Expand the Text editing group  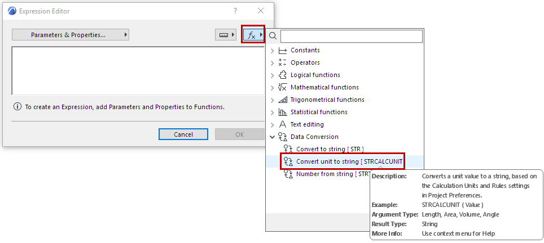click(x=273, y=125)
